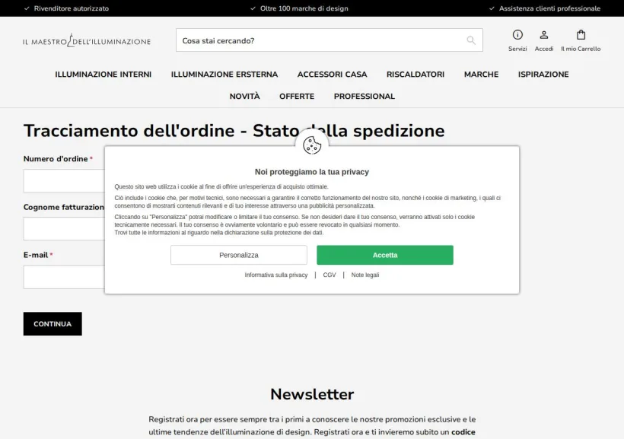Click the Numero d'ordine input field

[x=64, y=180]
